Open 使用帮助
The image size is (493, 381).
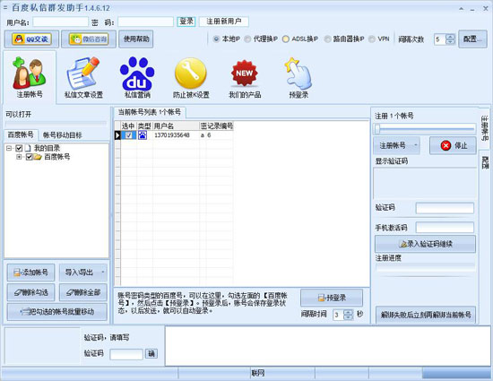point(136,39)
